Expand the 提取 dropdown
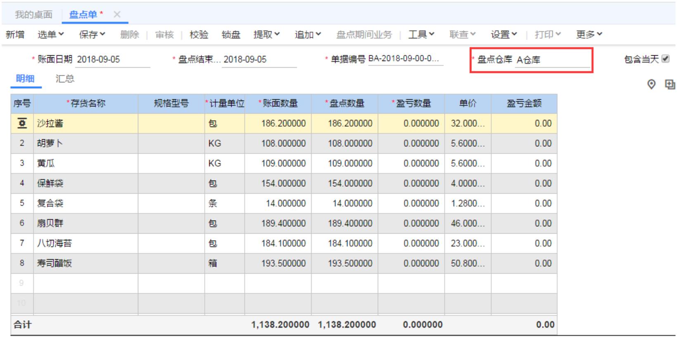 click(x=266, y=35)
